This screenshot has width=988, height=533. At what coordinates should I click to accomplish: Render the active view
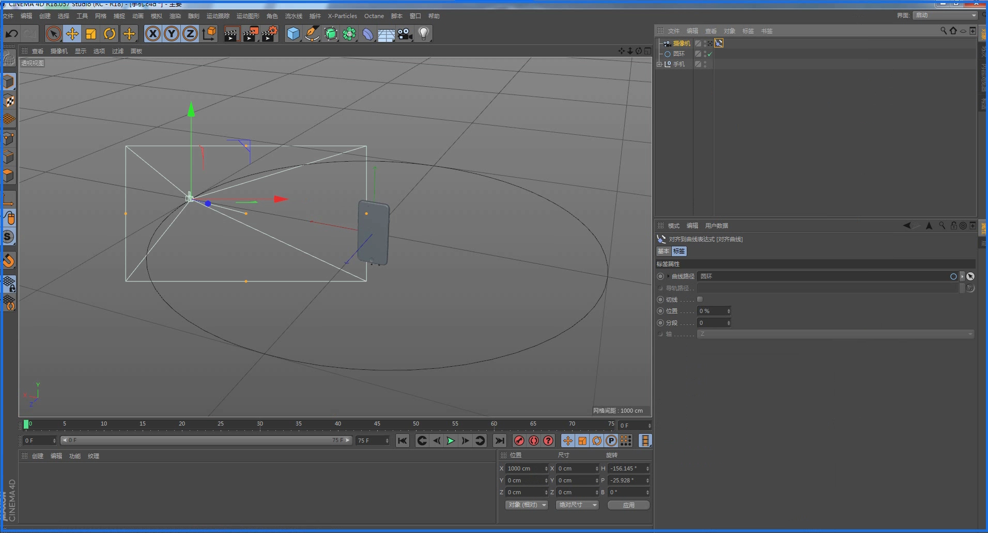tap(231, 34)
